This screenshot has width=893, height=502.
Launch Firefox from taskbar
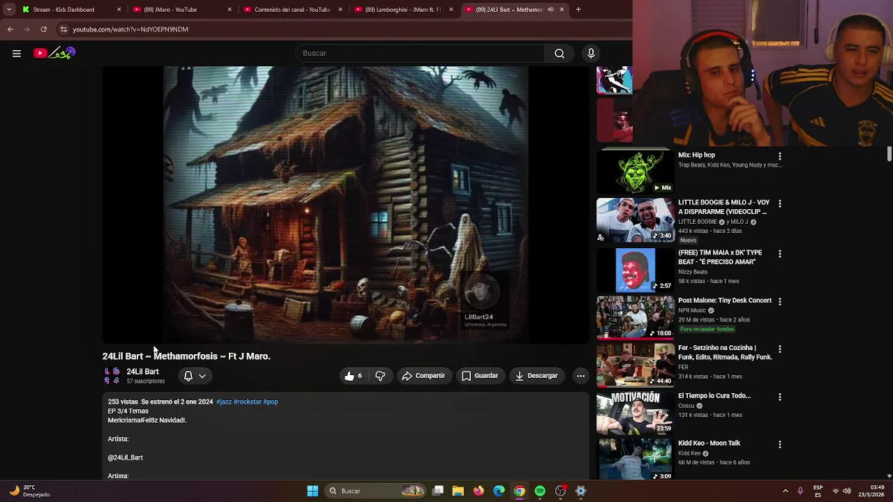(x=479, y=491)
